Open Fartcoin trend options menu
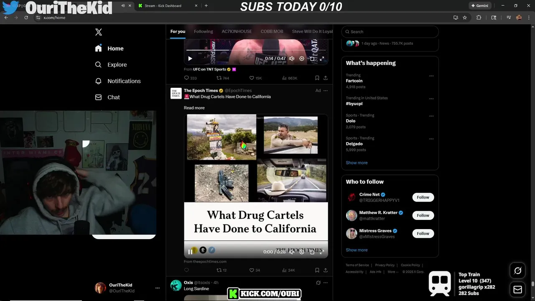The image size is (535, 301). tap(431, 76)
